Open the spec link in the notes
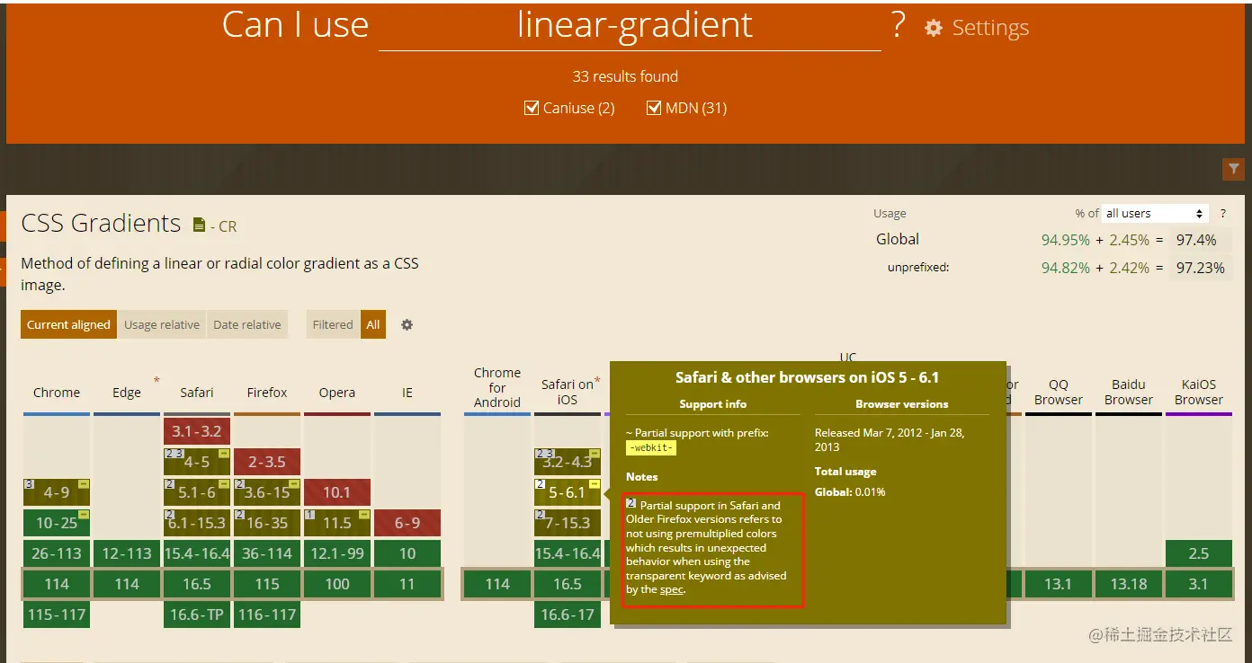The height and width of the screenshot is (663, 1252). (x=671, y=589)
